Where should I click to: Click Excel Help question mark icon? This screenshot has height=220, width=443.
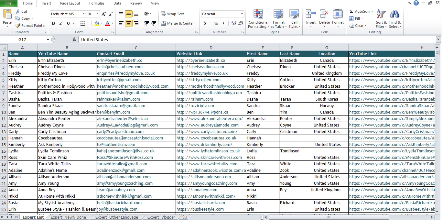(416, 3)
